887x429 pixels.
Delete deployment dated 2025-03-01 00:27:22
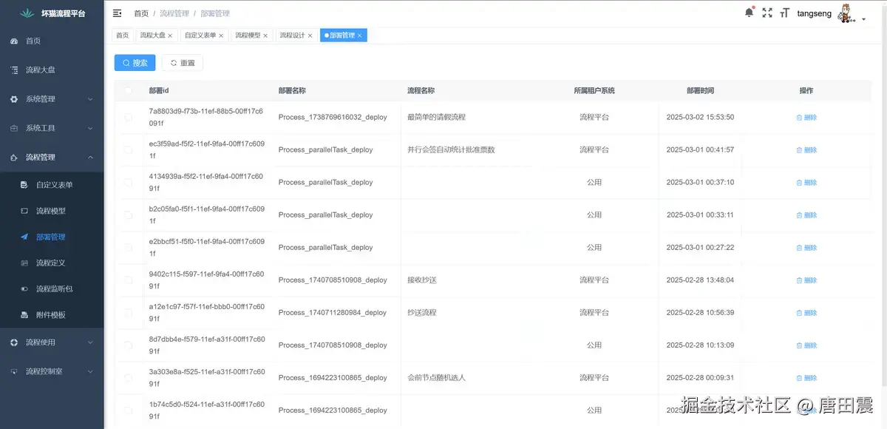(806, 248)
